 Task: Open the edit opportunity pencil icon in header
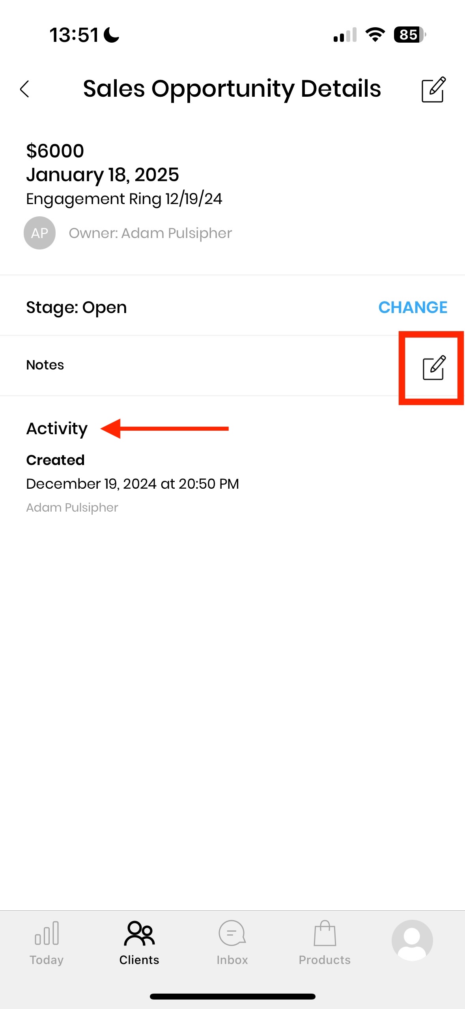coord(433,90)
